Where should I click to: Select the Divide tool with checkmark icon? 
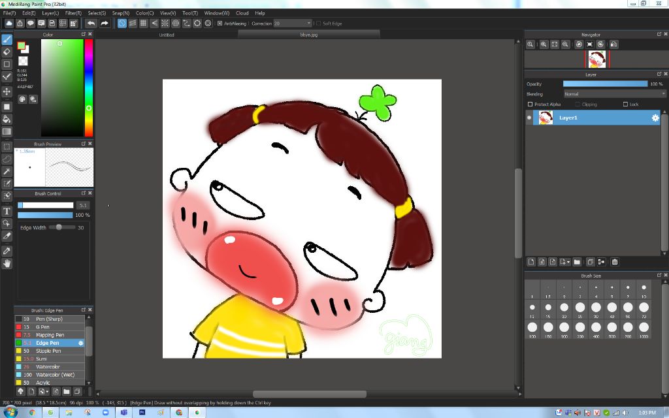click(x=7, y=76)
